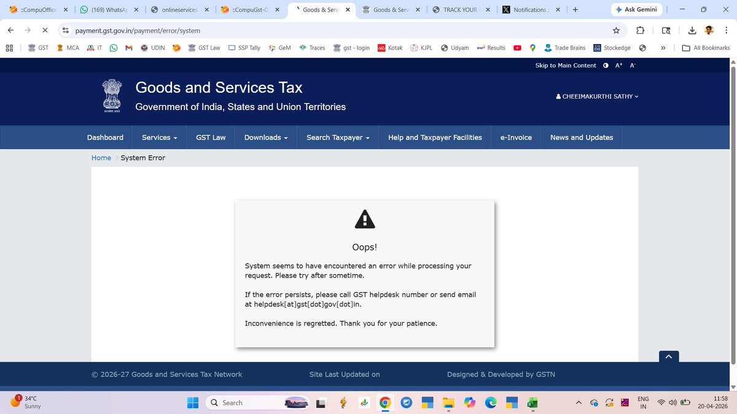The height and width of the screenshot is (414, 737).
Task: Click the scroll-to-top arrow button
Action: pos(669,356)
